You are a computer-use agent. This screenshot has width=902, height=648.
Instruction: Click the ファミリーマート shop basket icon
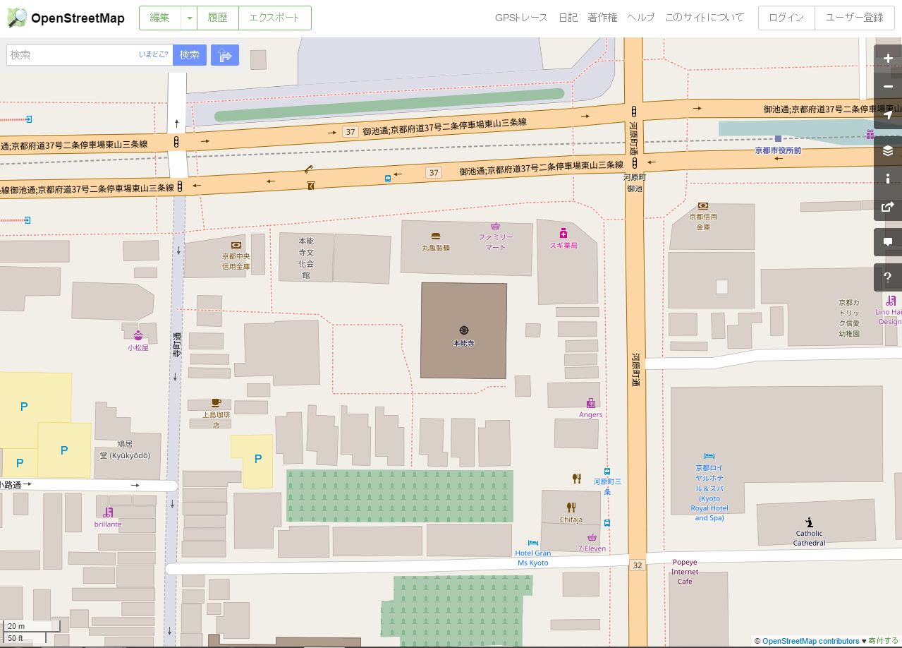[x=496, y=226]
